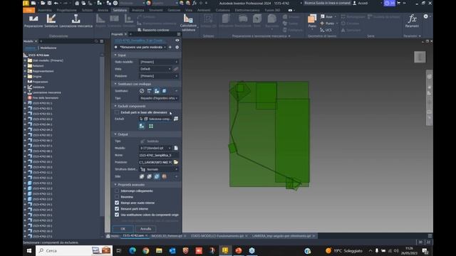Select the Preparazione weld tool
456x256 pixels.
(x=33, y=21)
